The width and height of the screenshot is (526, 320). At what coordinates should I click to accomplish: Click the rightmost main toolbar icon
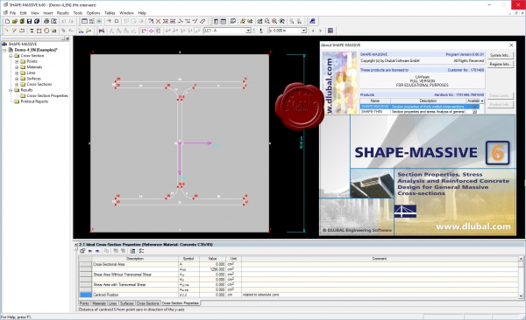312,21
